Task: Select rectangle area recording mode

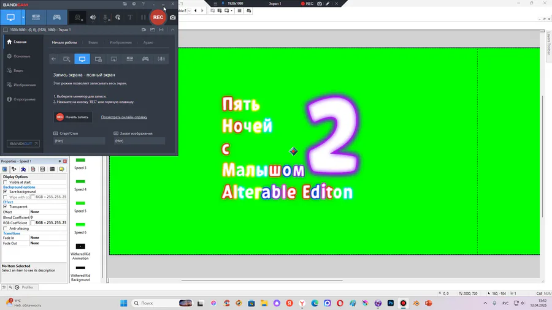Action: coord(66,59)
